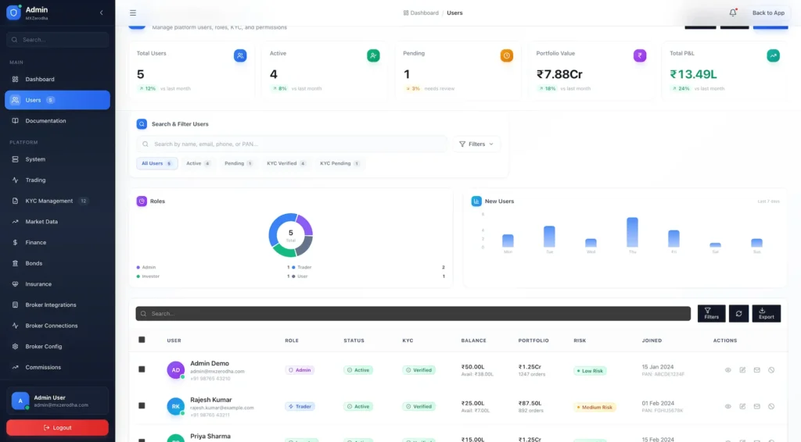Click the Broker Integrations icon
Screen dimensions: 801x442
[x=16, y=305]
